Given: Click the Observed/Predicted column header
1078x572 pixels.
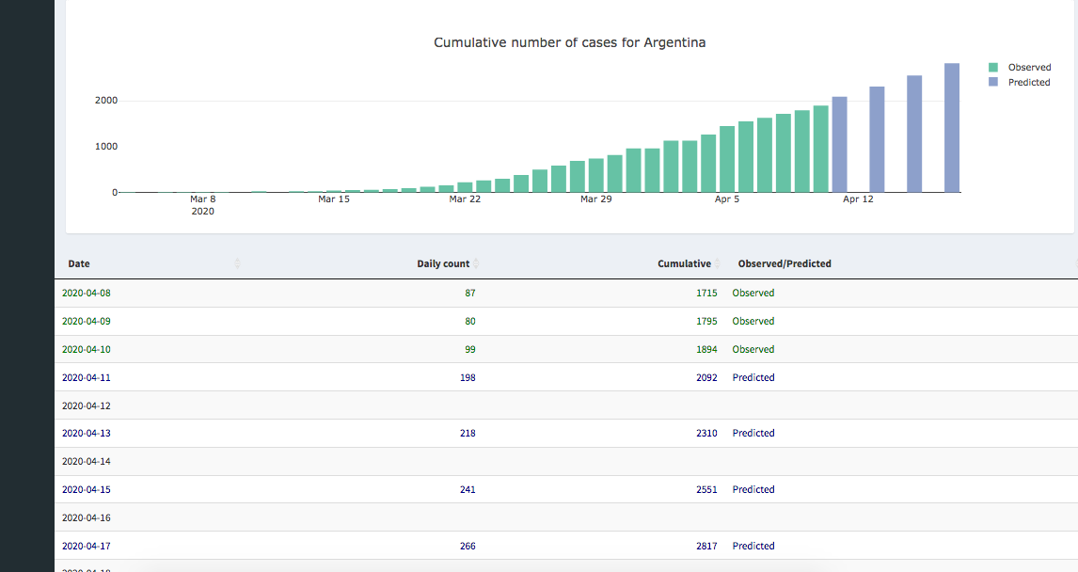Looking at the screenshot, I should 785,264.
